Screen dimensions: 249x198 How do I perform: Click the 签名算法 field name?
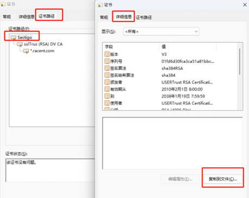coord(118,68)
